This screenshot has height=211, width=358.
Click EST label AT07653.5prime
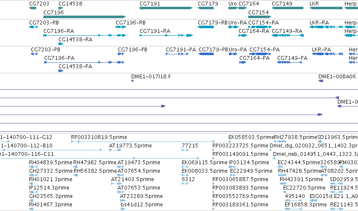coord(138,188)
